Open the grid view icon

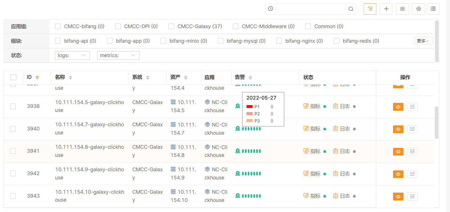tap(402, 9)
